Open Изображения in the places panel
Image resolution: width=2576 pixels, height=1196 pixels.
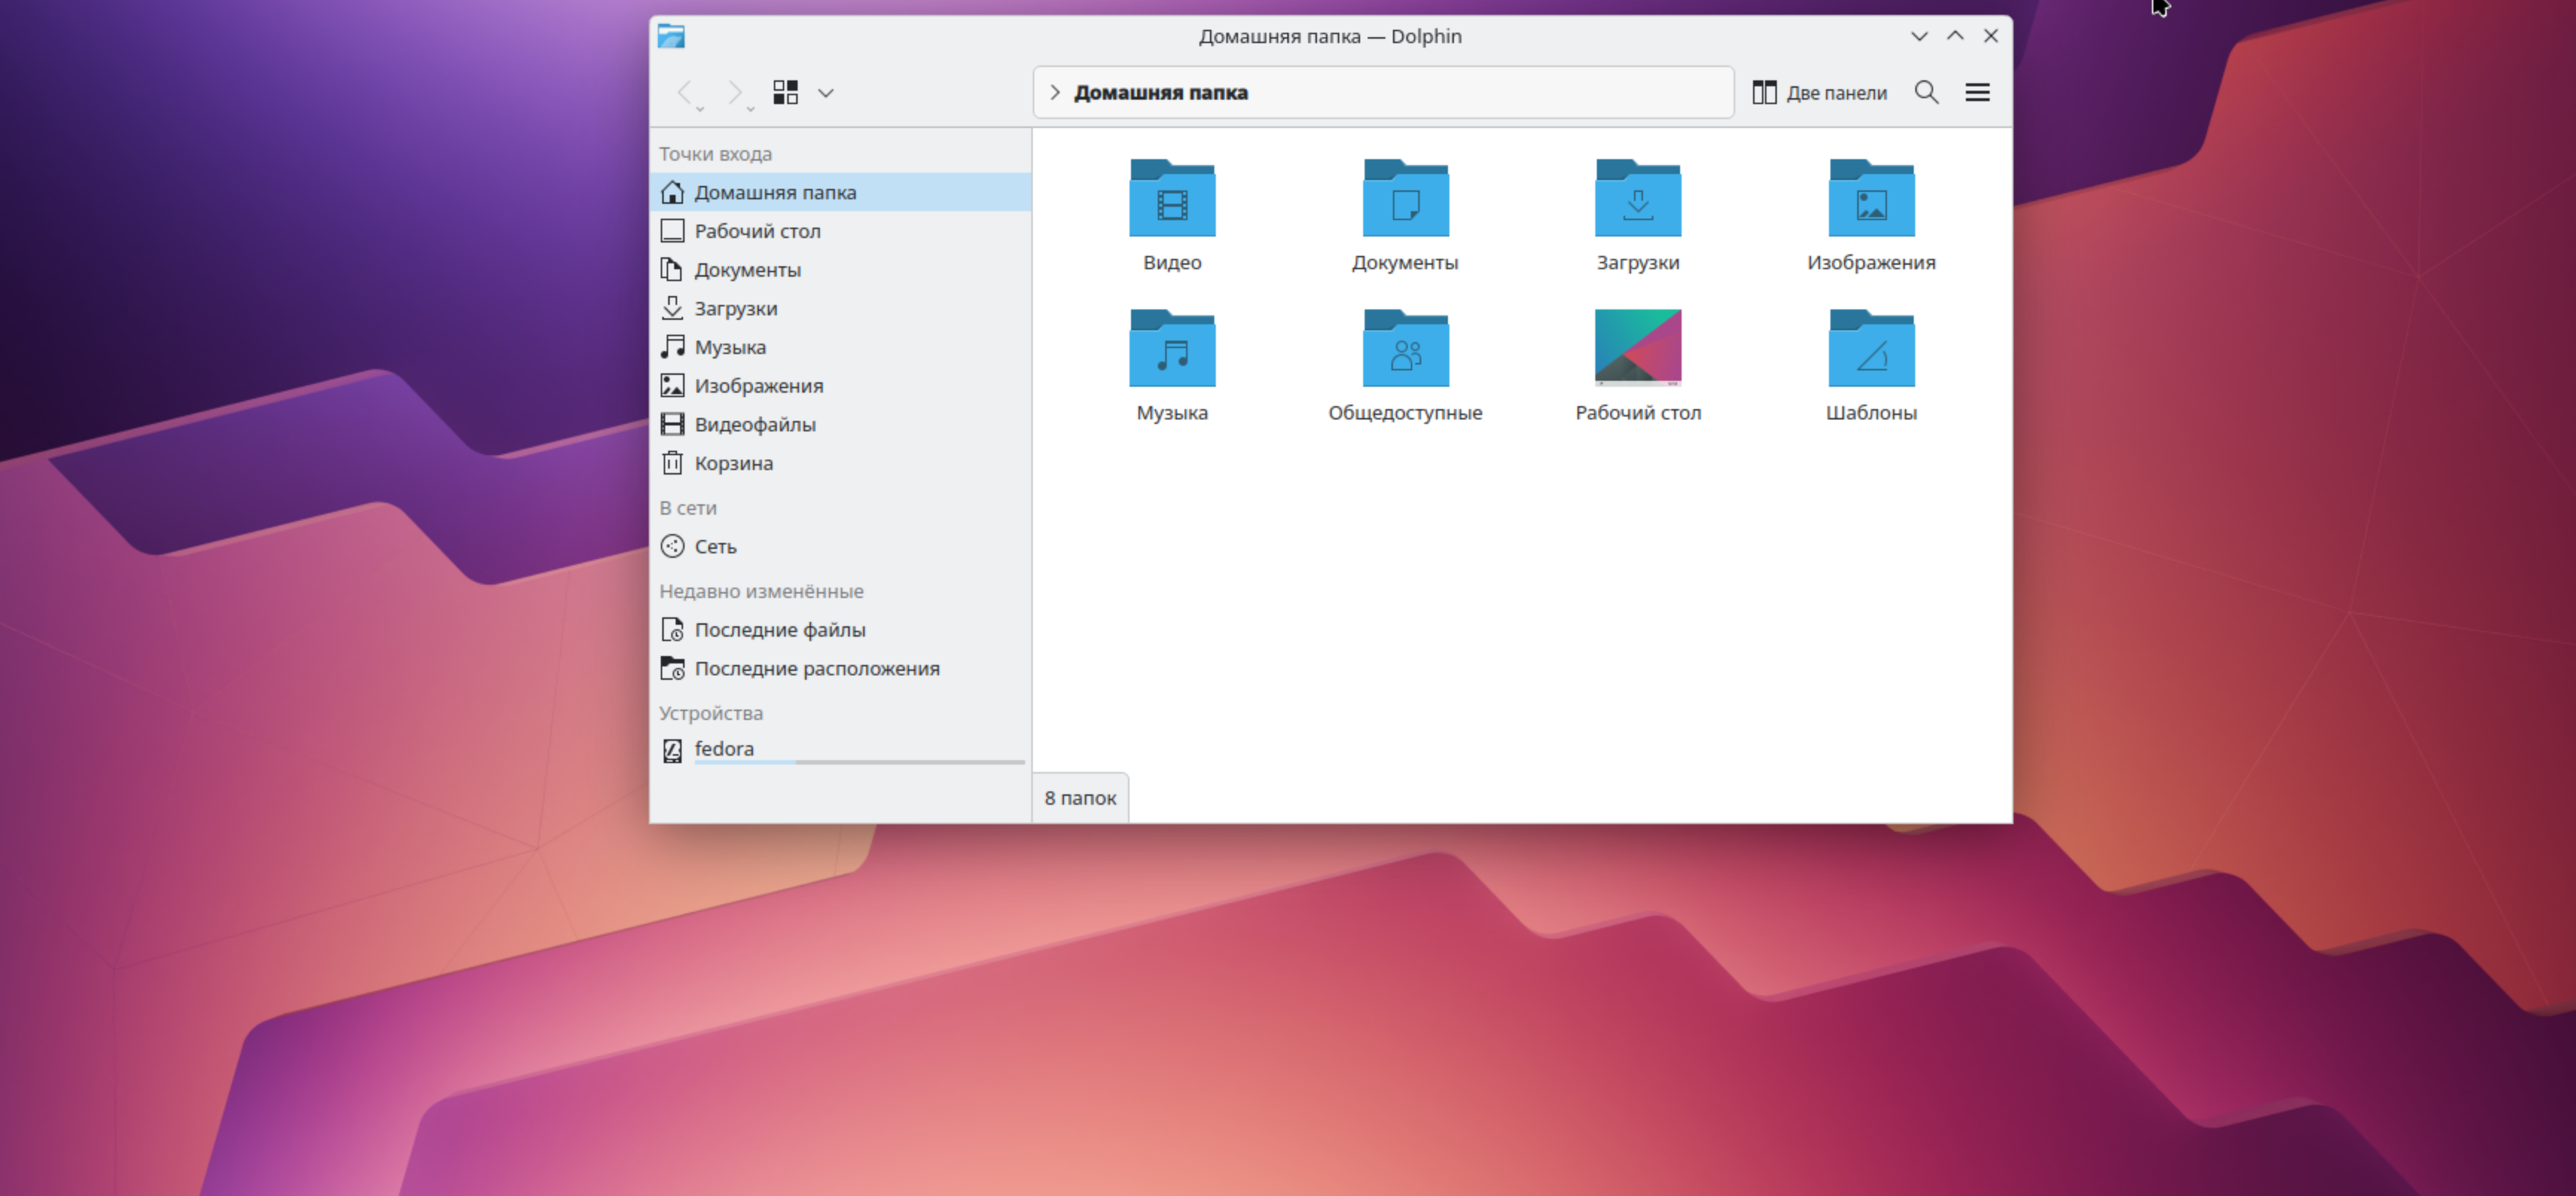click(840, 386)
